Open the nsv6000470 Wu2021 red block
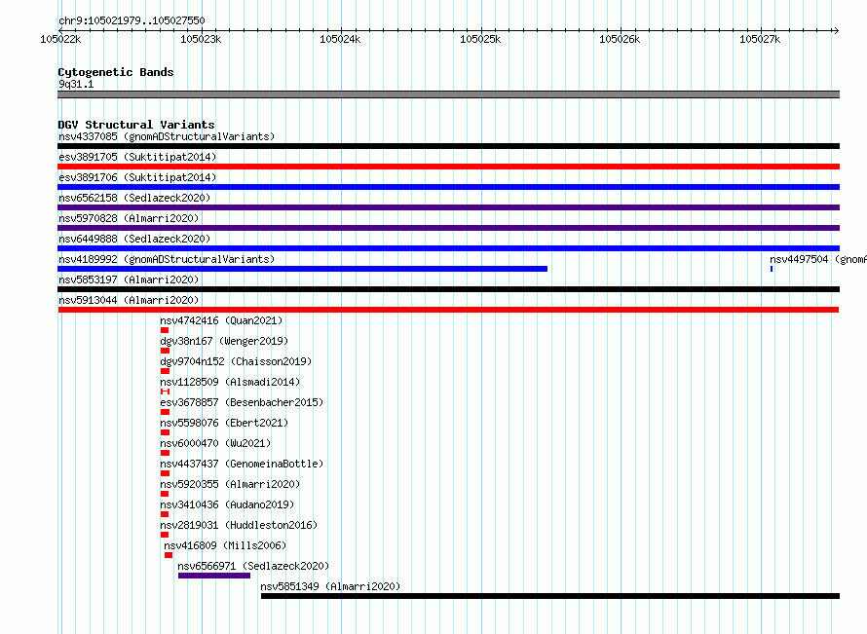 (165, 453)
